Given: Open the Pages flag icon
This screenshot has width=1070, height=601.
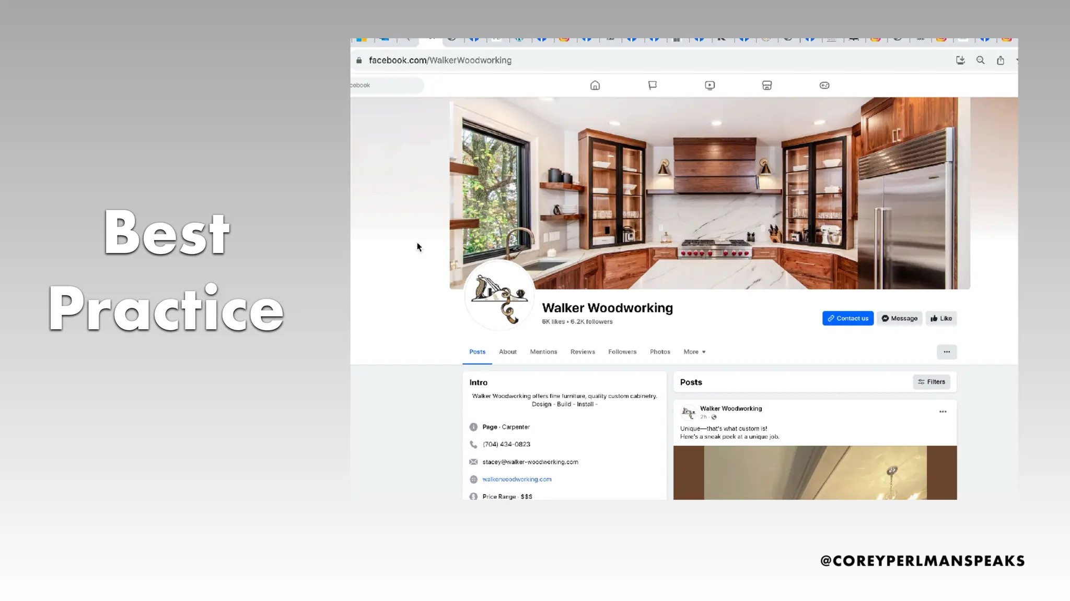Looking at the screenshot, I should tap(652, 86).
